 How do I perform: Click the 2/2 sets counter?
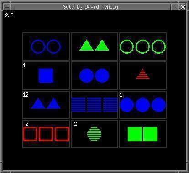click(9, 15)
